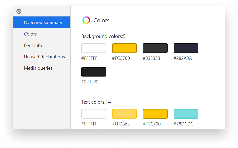Click the Text colors:14 heading
Viewport: 238px width, 148px height.
click(x=96, y=102)
